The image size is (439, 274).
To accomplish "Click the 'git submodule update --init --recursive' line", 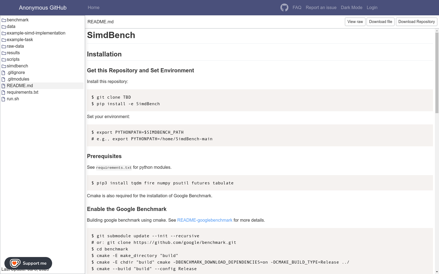I will 145,236.
